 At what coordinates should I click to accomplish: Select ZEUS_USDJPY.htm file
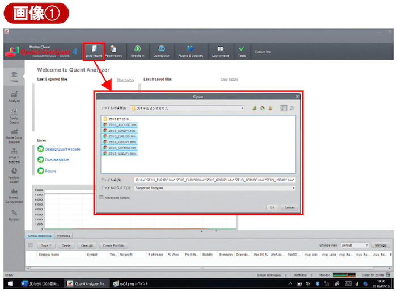[120, 153]
